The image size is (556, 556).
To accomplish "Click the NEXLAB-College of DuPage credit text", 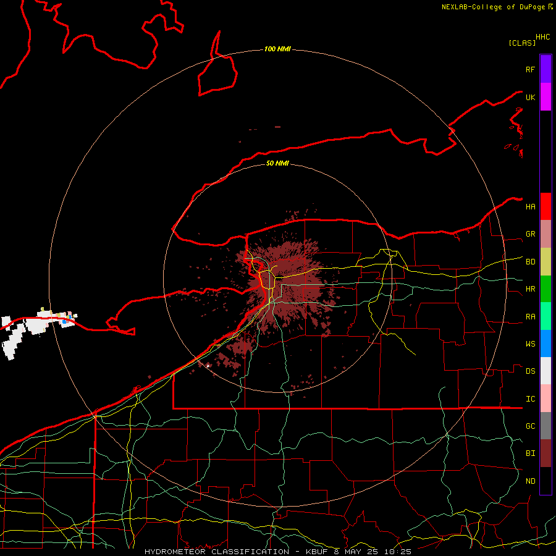I will [493, 7].
